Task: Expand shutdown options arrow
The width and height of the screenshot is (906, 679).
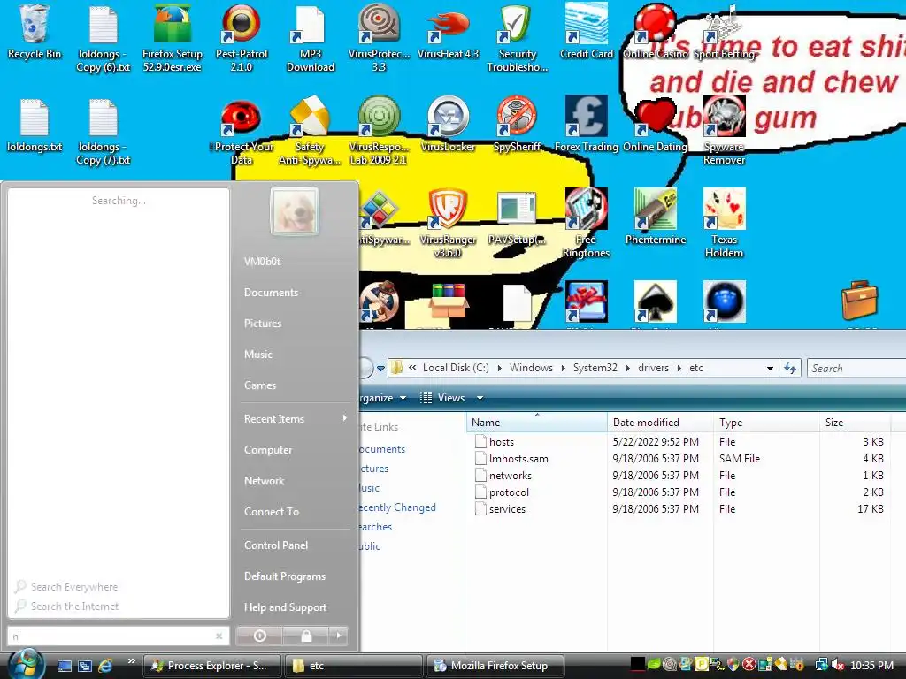Action: pos(339,636)
